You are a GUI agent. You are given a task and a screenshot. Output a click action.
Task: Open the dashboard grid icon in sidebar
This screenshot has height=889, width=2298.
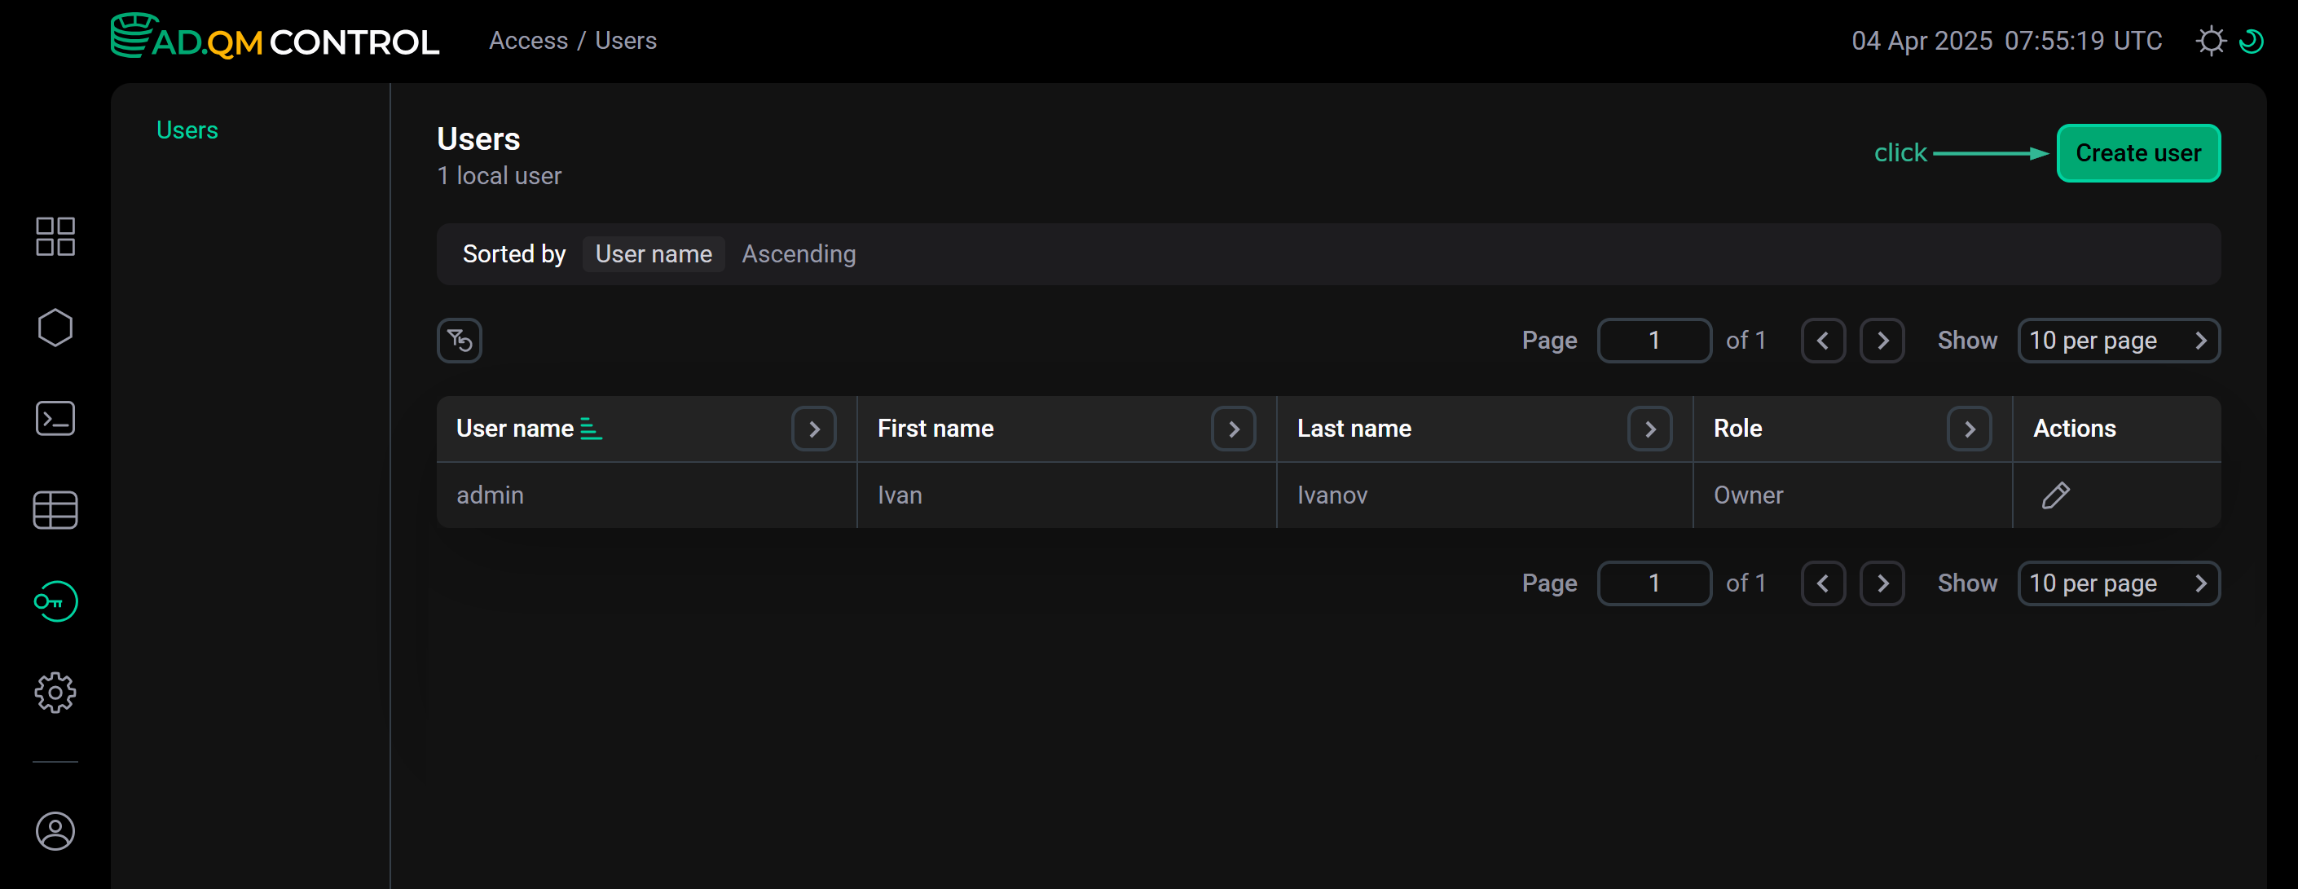55,237
